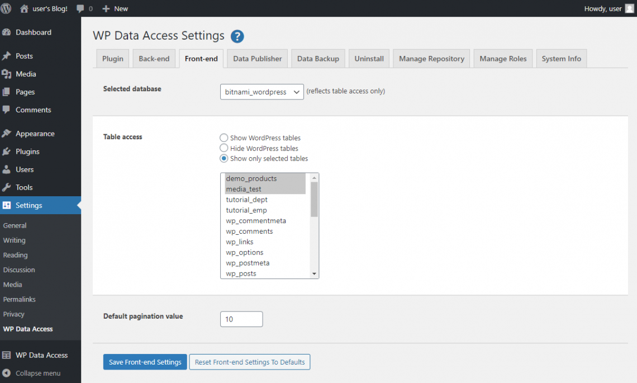637x383 pixels.
Task: Click Reset Front-end Settings To Defaults
Action: tap(249, 362)
